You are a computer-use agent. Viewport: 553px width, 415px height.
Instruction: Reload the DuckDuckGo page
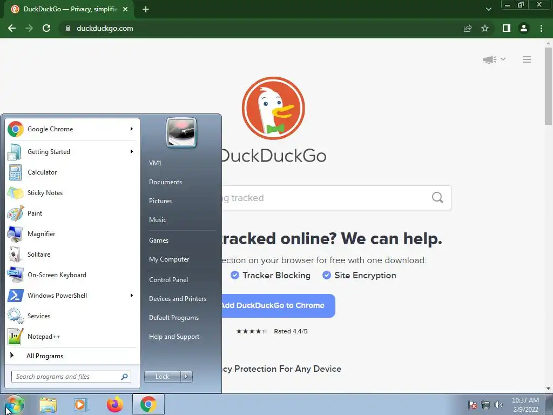pos(46,28)
